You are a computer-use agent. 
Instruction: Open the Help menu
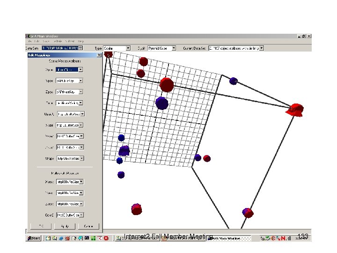tap(81, 41)
